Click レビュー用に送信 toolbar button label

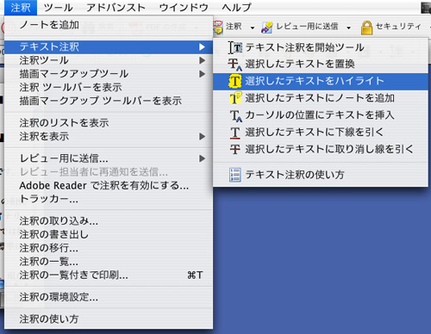[x=307, y=27]
